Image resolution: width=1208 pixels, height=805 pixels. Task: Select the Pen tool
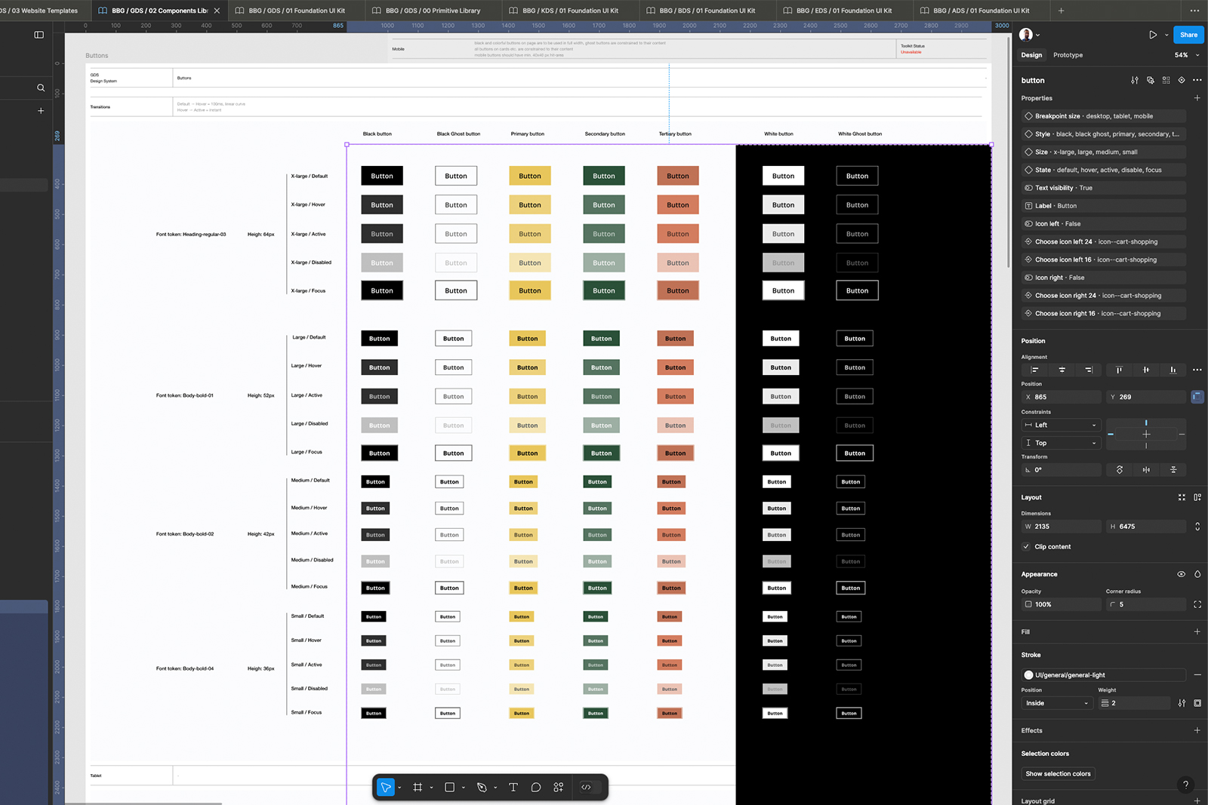point(482,787)
